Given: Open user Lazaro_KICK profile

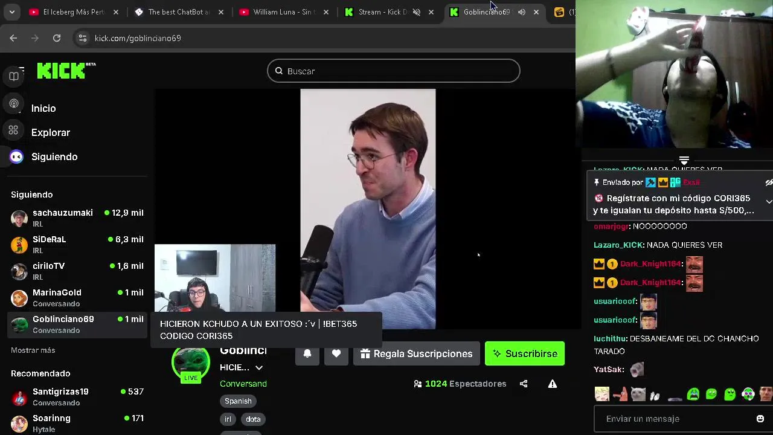Looking at the screenshot, I should [618, 245].
